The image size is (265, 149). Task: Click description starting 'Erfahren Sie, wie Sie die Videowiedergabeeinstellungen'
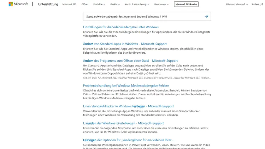147,34
